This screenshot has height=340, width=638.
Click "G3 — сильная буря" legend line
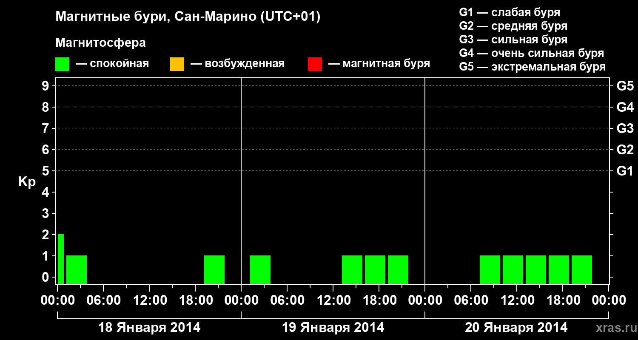[513, 40]
